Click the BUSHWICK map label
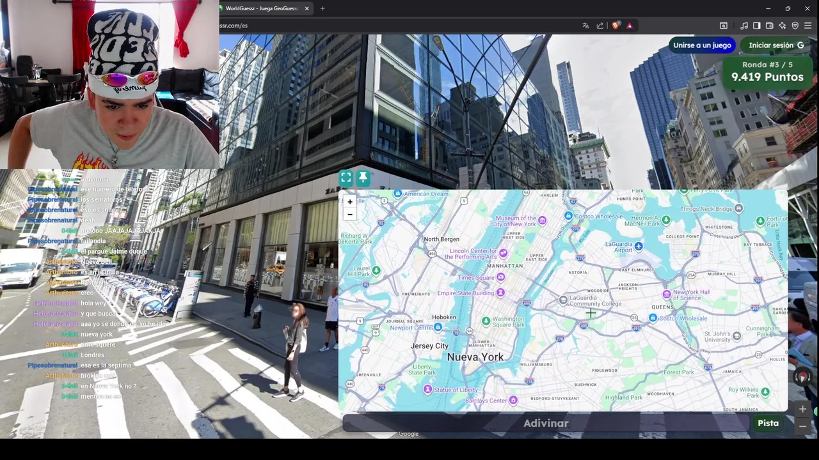Screen dimensions: 819x460 click(585, 385)
